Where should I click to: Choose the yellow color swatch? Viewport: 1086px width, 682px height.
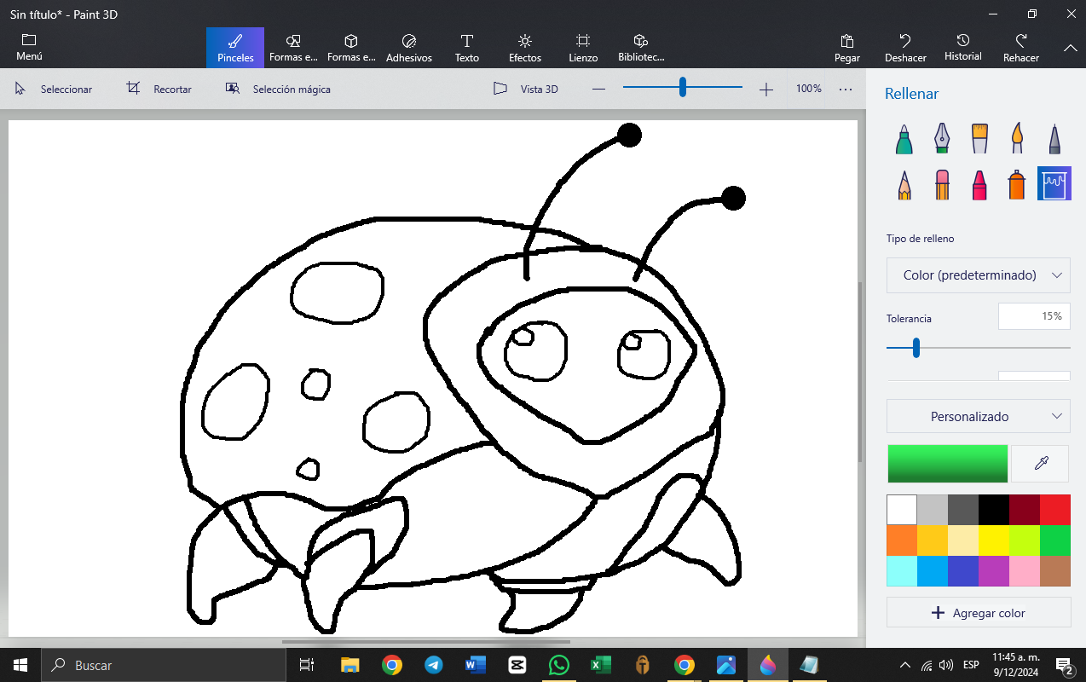(994, 540)
